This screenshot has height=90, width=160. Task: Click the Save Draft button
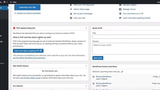98,58
